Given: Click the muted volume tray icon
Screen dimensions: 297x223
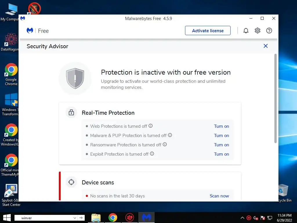Looking at the screenshot, I should (256, 218).
